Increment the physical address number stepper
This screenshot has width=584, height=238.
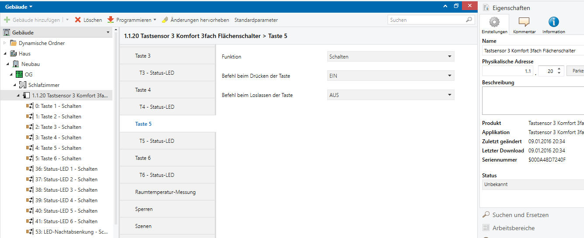[x=559, y=69]
